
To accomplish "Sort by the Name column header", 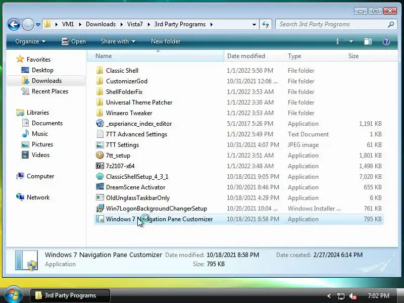I will pos(156,56).
